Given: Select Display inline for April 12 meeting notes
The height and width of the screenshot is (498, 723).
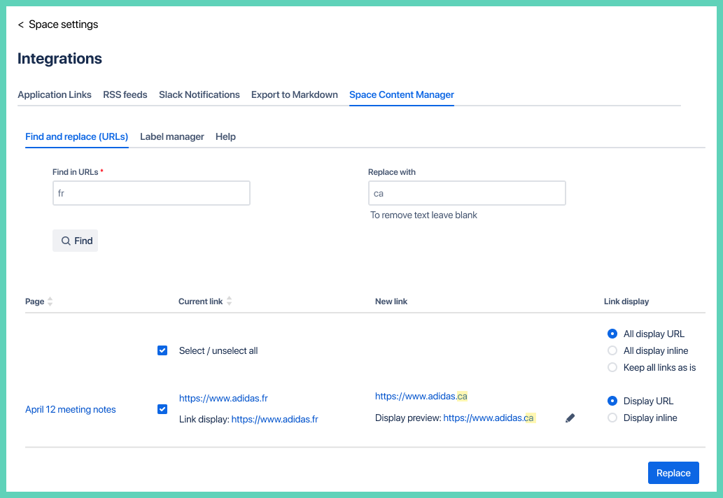Looking at the screenshot, I should pyautogui.click(x=612, y=418).
